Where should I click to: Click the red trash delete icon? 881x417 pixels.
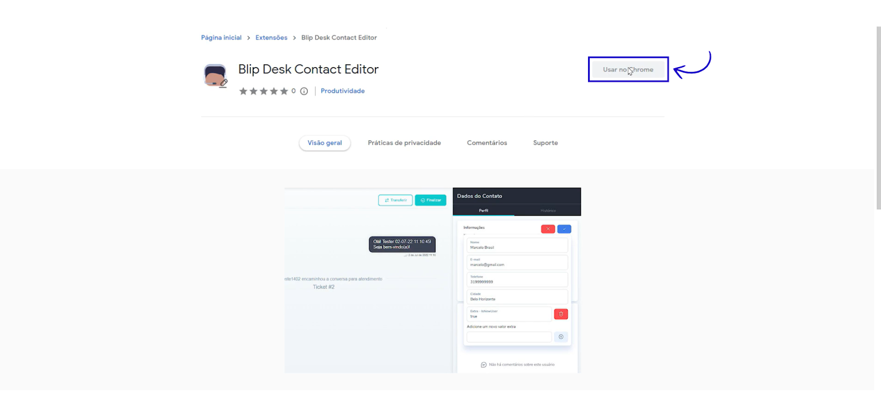tap(561, 314)
